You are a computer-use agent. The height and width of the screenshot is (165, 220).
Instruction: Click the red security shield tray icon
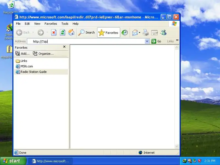[x=199, y=161]
